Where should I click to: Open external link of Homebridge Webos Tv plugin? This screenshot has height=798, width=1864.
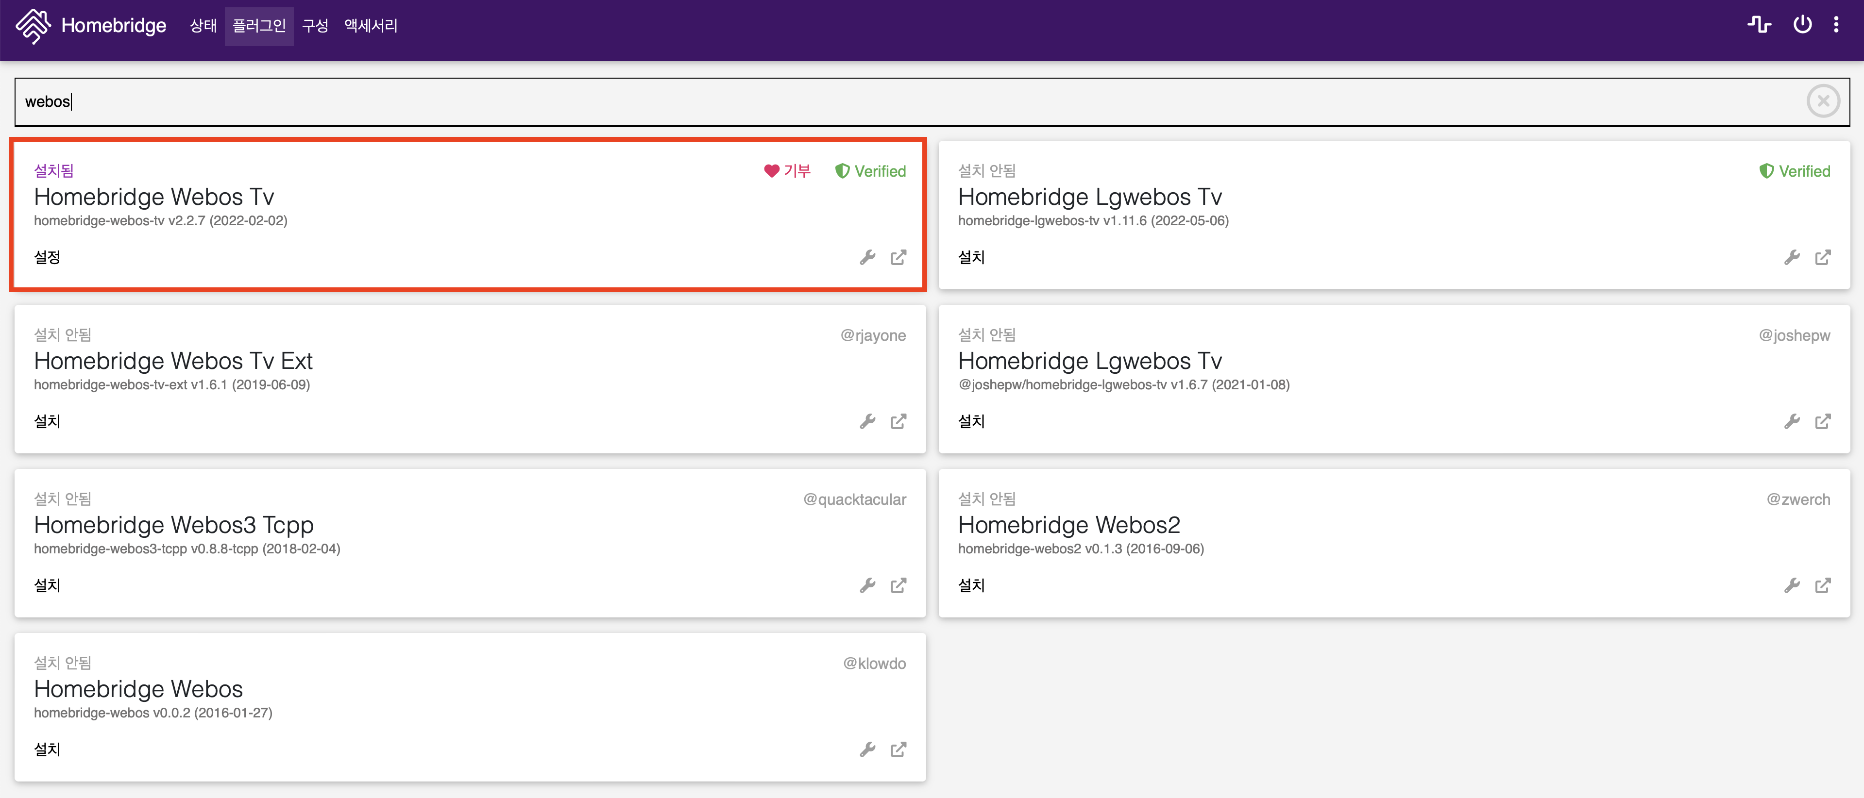[x=898, y=258]
